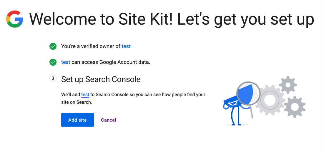Click the lower right dark gray gear
The height and width of the screenshot is (153, 324).
(x=295, y=107)
